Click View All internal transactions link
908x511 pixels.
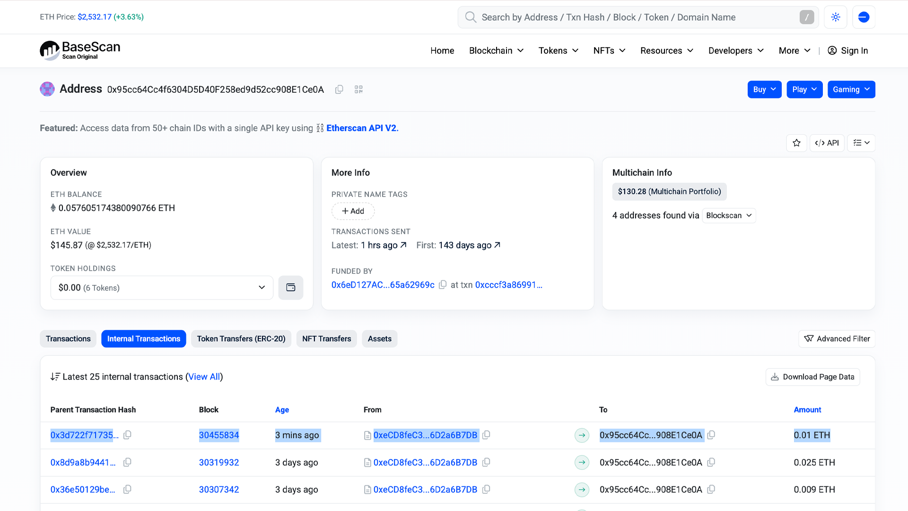tap(204, 377)
